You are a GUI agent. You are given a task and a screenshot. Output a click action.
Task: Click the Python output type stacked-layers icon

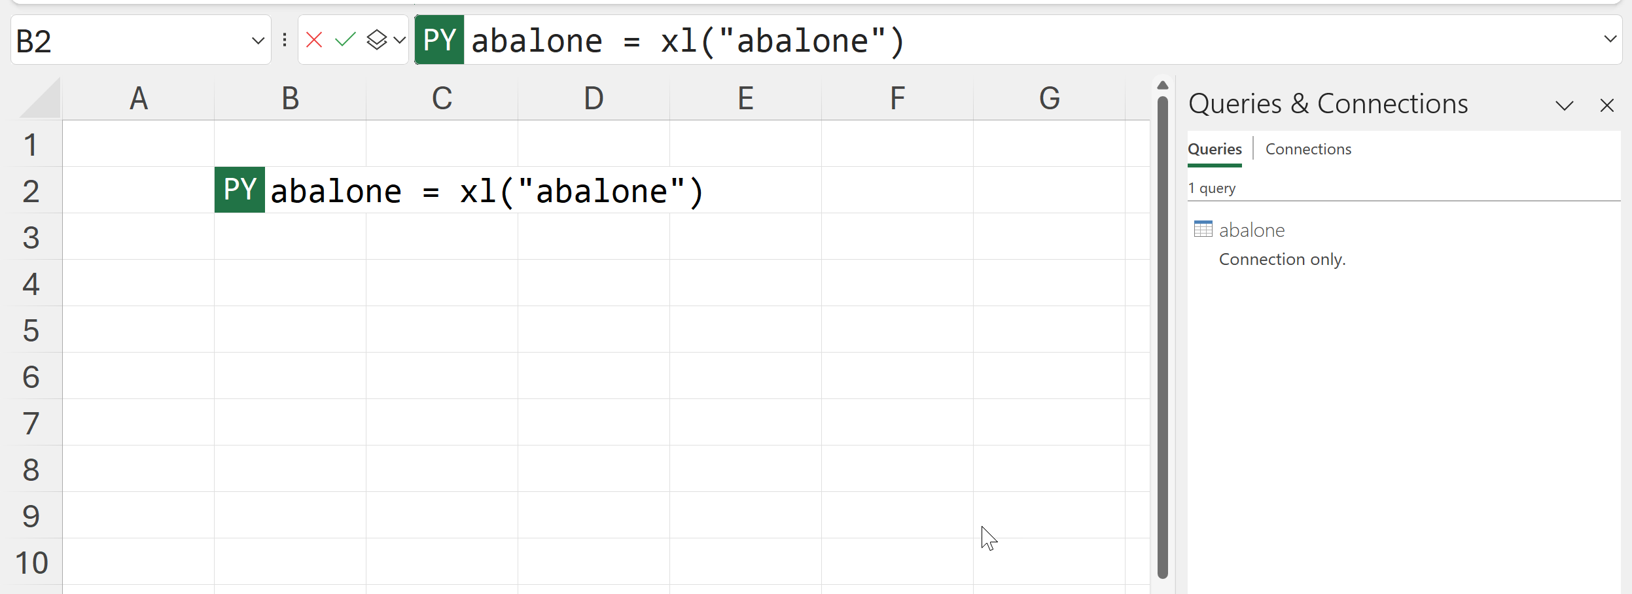(377, 41)
